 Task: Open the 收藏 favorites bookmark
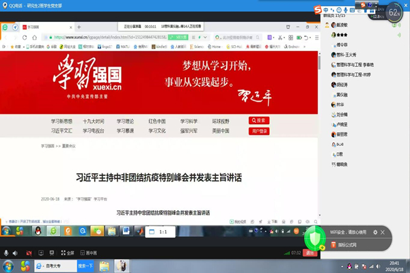[x=16, y=47]
